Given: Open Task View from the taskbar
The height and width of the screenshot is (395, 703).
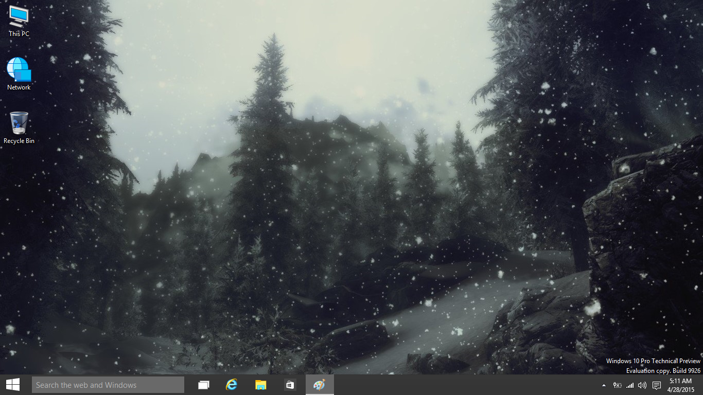Looking at the screenshot, I should (x=204, y=385).
